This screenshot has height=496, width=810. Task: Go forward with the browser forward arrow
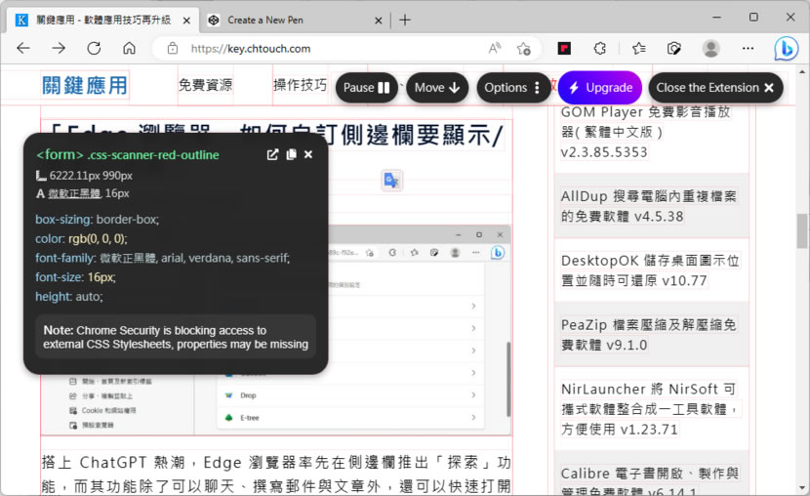point(59,49)
